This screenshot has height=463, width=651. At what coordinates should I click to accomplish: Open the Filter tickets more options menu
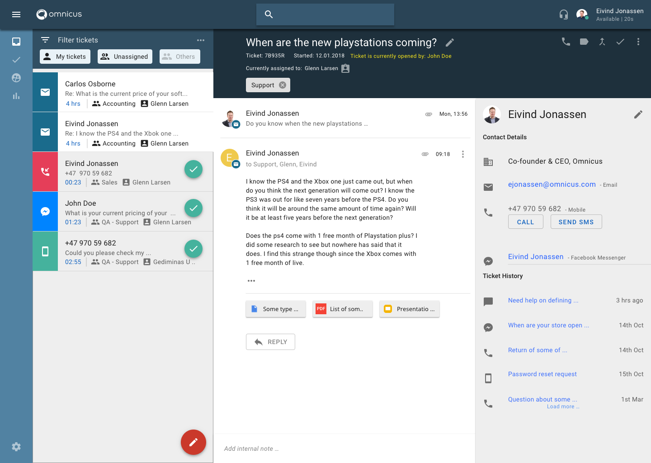click(201, 40)
